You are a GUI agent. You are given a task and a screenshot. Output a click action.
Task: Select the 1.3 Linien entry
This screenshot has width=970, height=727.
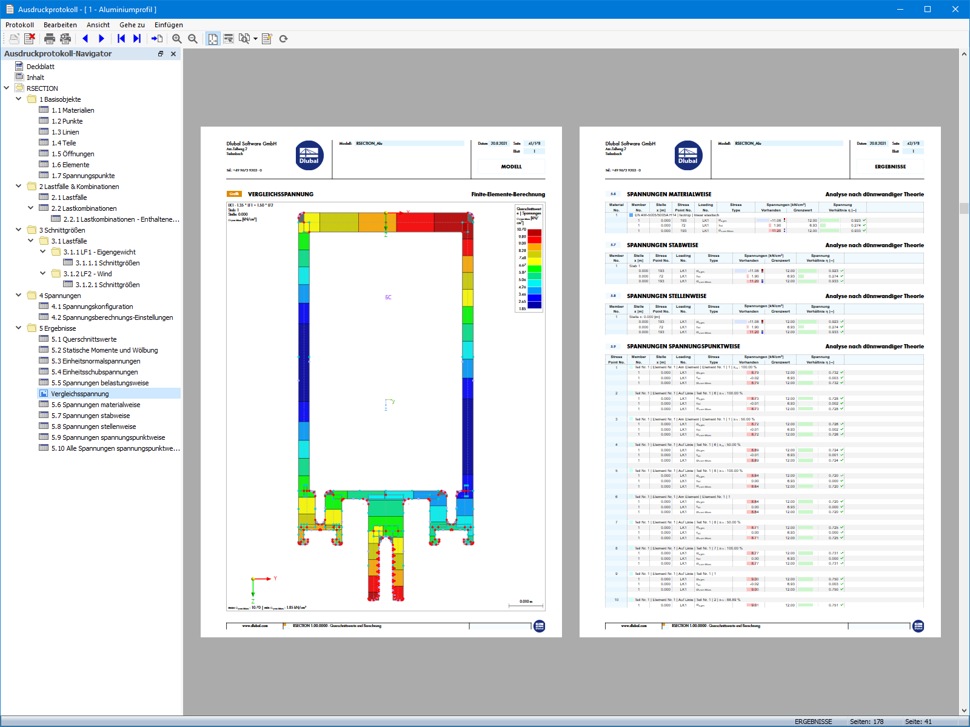coord(65,132)
